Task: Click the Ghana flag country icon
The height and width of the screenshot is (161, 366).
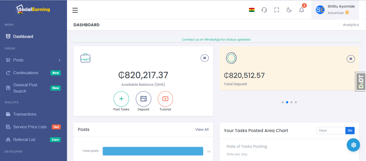Action: point(252,10)
